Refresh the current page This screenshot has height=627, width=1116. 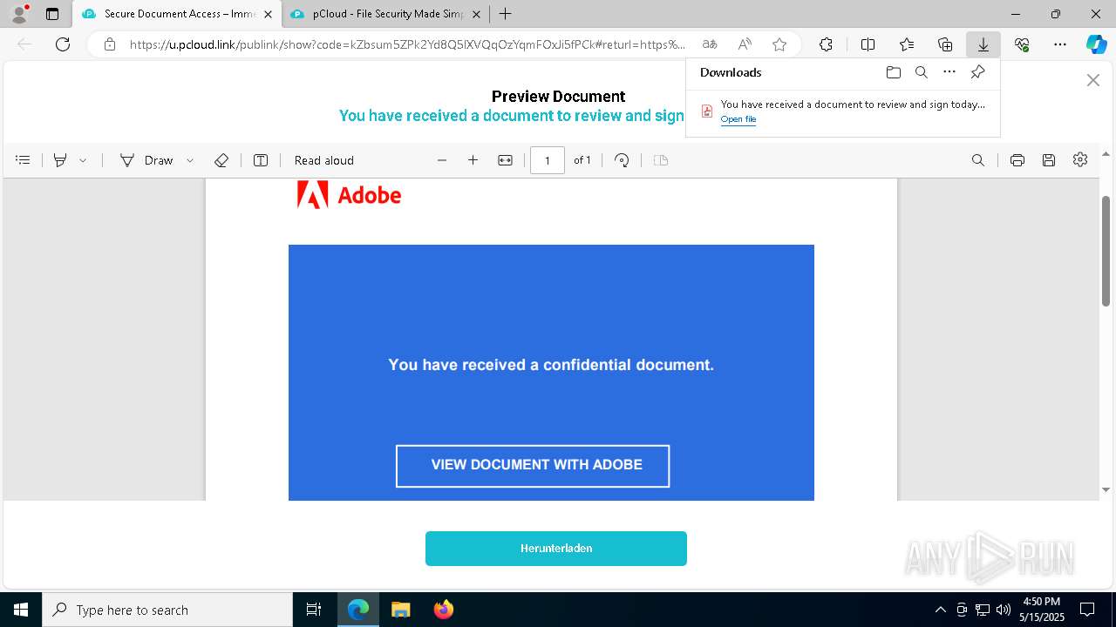(63, 44)
